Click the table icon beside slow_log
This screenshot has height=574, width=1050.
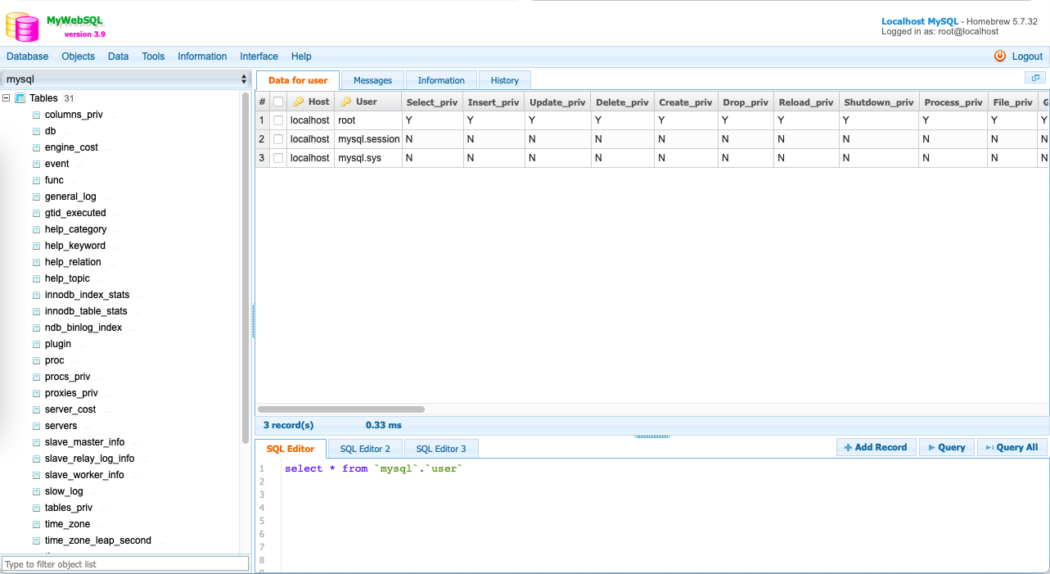tap(35, 491)
